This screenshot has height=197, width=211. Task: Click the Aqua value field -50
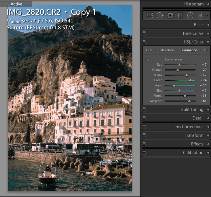[x=203, y=85]
